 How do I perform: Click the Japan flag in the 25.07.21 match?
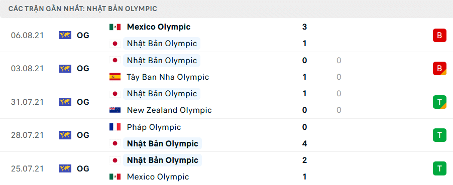click(x=115, y=160)
